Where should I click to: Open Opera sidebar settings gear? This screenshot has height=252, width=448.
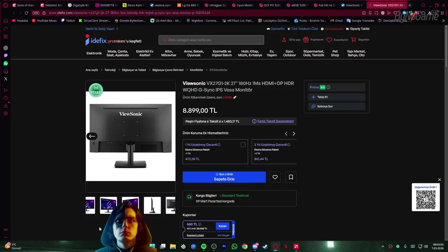[6, 113]
